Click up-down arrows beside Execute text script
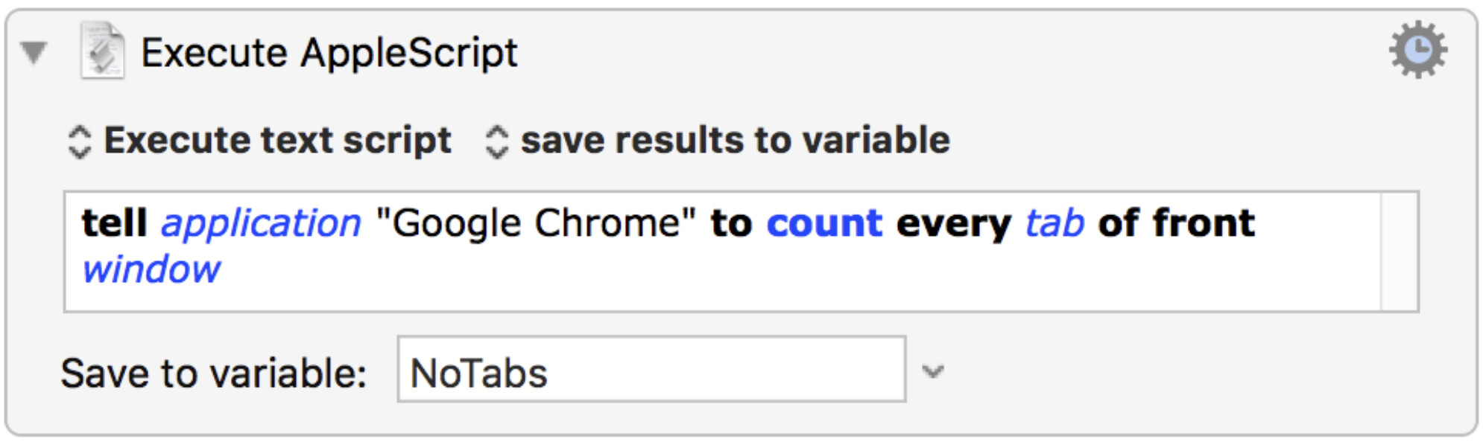1483x442 pixels. pos(79,141)
